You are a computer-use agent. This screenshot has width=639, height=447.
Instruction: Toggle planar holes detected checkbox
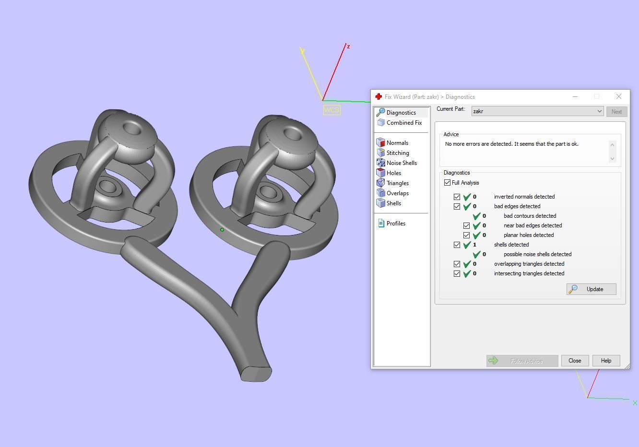point(466,235)
